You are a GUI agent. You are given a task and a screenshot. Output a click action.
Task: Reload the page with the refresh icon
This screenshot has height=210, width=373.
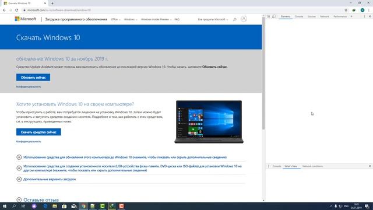17,10
